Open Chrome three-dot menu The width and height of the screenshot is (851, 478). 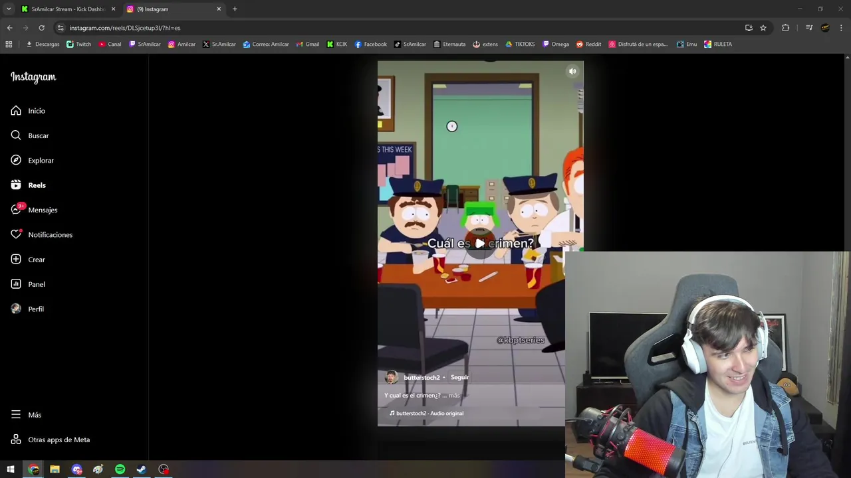coord(842,28)
